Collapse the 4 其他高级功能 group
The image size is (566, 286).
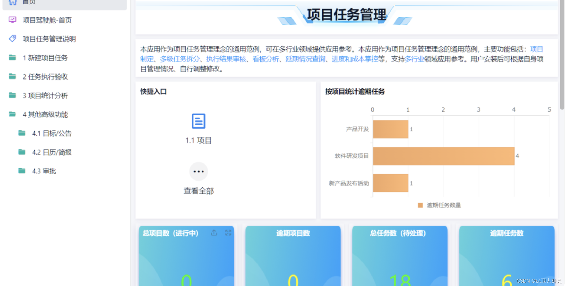45,114
